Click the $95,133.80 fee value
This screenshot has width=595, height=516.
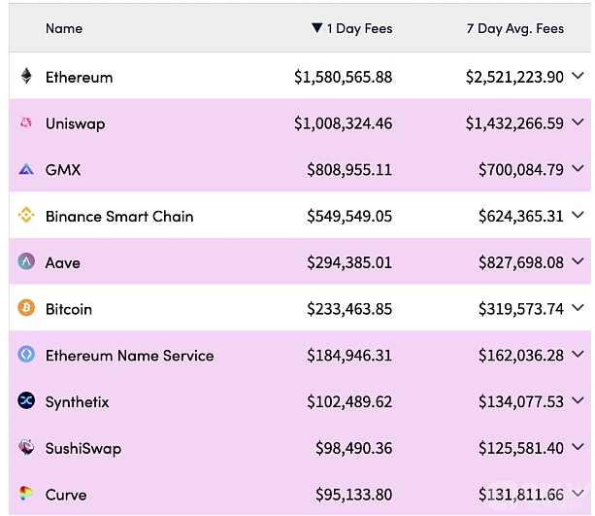point(353,495)
